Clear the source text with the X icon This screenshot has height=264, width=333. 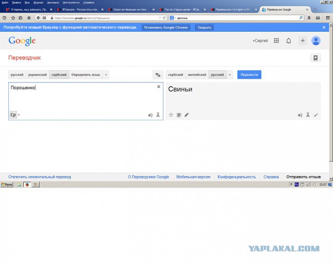[158, 86]
